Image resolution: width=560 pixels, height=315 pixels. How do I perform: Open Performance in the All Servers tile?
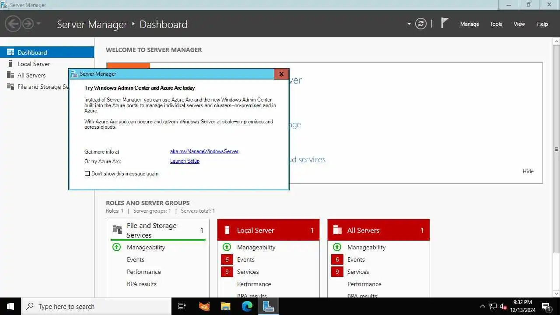coord(364,284)
